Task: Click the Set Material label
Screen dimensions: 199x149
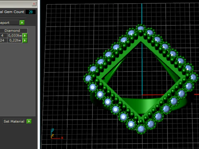Action: (x=14, y=121)
